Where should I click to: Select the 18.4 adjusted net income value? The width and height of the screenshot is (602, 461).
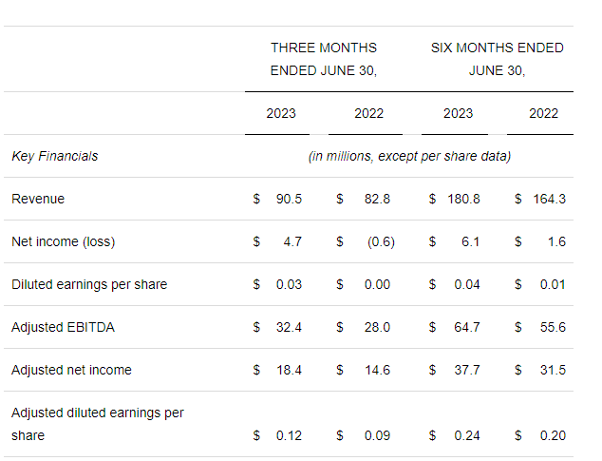coord(289,370)
